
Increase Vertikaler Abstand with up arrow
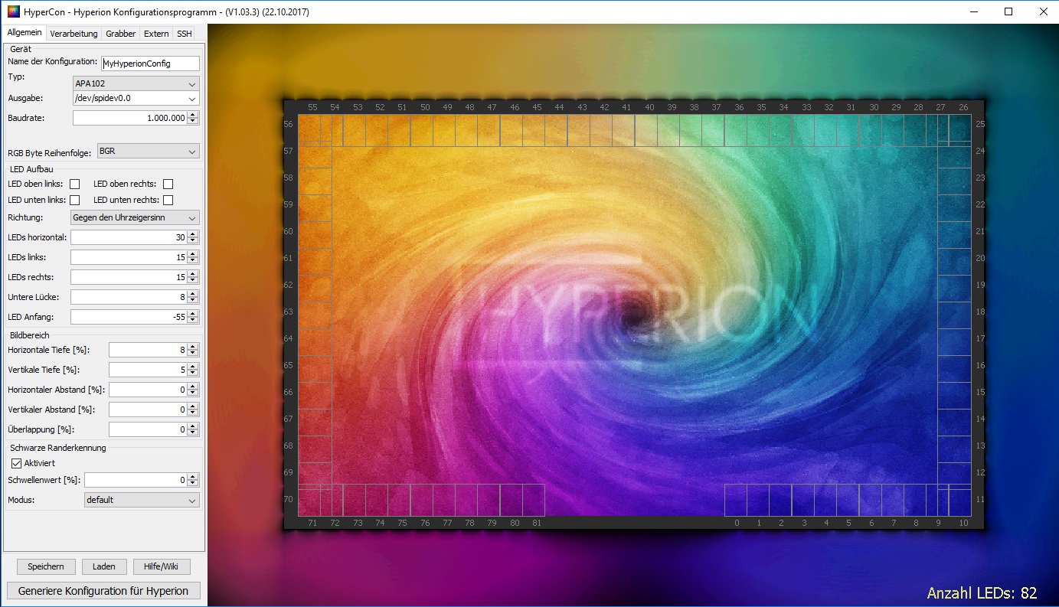click(x=193, y=406)
